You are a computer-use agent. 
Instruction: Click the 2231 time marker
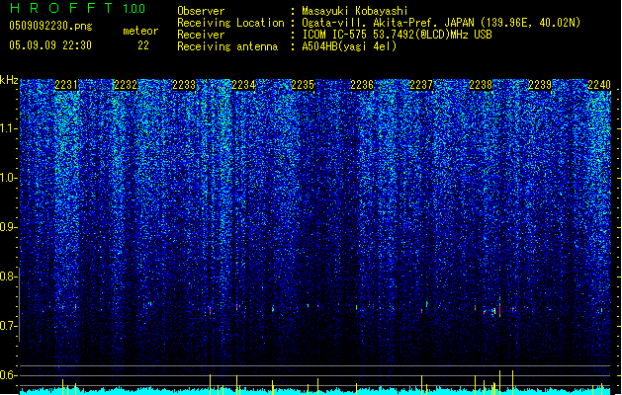66,85
